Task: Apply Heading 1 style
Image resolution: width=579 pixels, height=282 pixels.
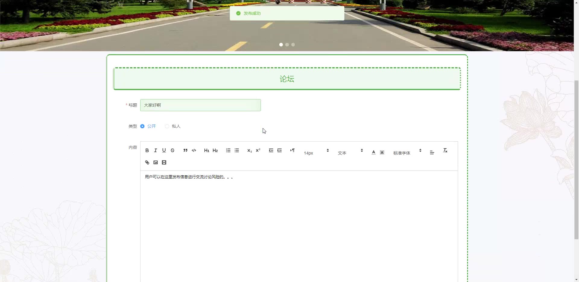Action: click(207, 150)
